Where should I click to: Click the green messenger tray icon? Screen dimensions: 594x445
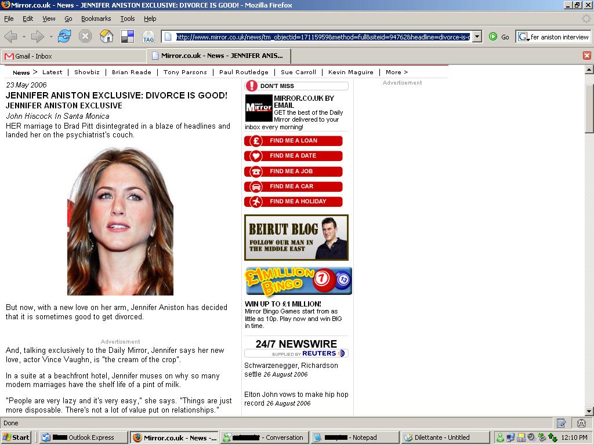coord(500,437)
